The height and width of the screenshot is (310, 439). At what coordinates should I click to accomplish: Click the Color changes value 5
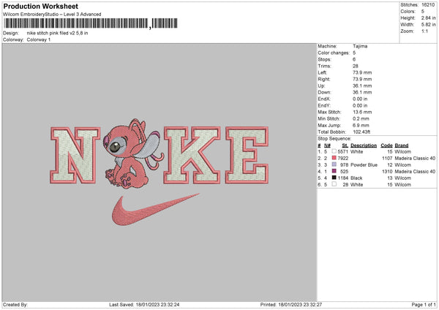(x=354, y=53)
